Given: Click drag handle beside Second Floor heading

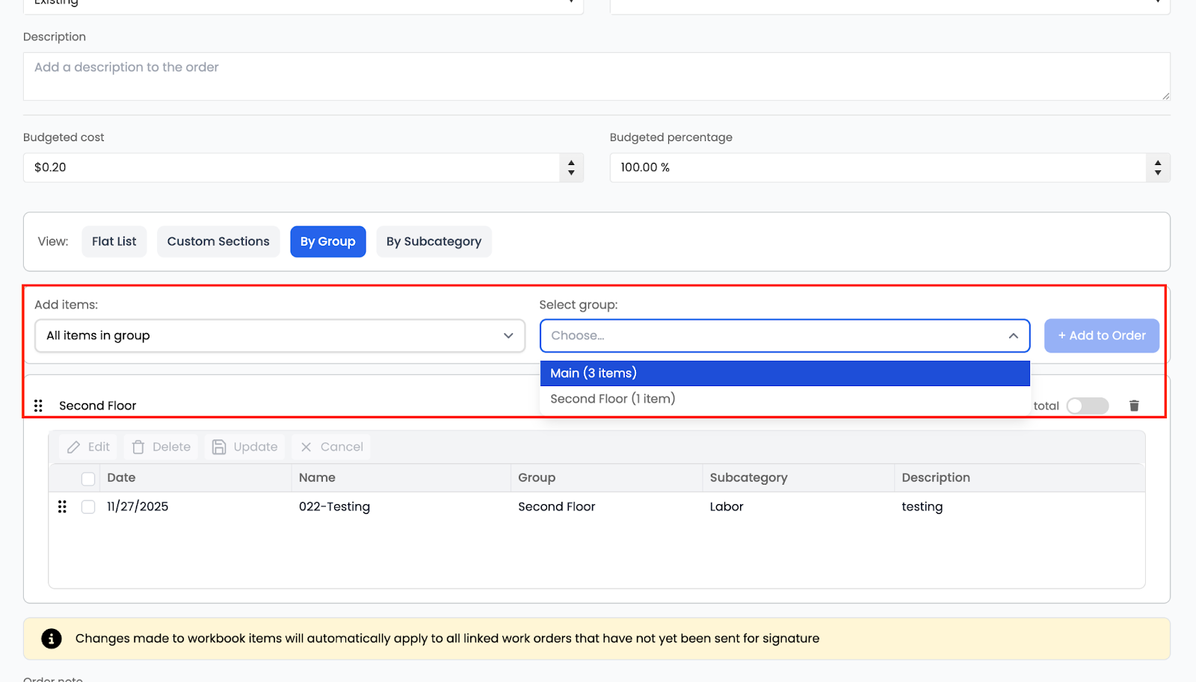Looking at the screenshot, I should [38, 406].
